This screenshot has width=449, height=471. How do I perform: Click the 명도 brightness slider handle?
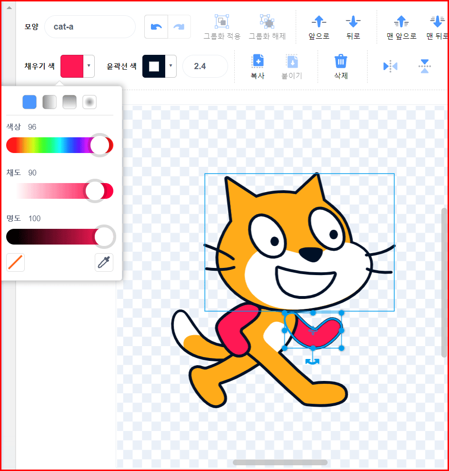(x=104, y=236)
